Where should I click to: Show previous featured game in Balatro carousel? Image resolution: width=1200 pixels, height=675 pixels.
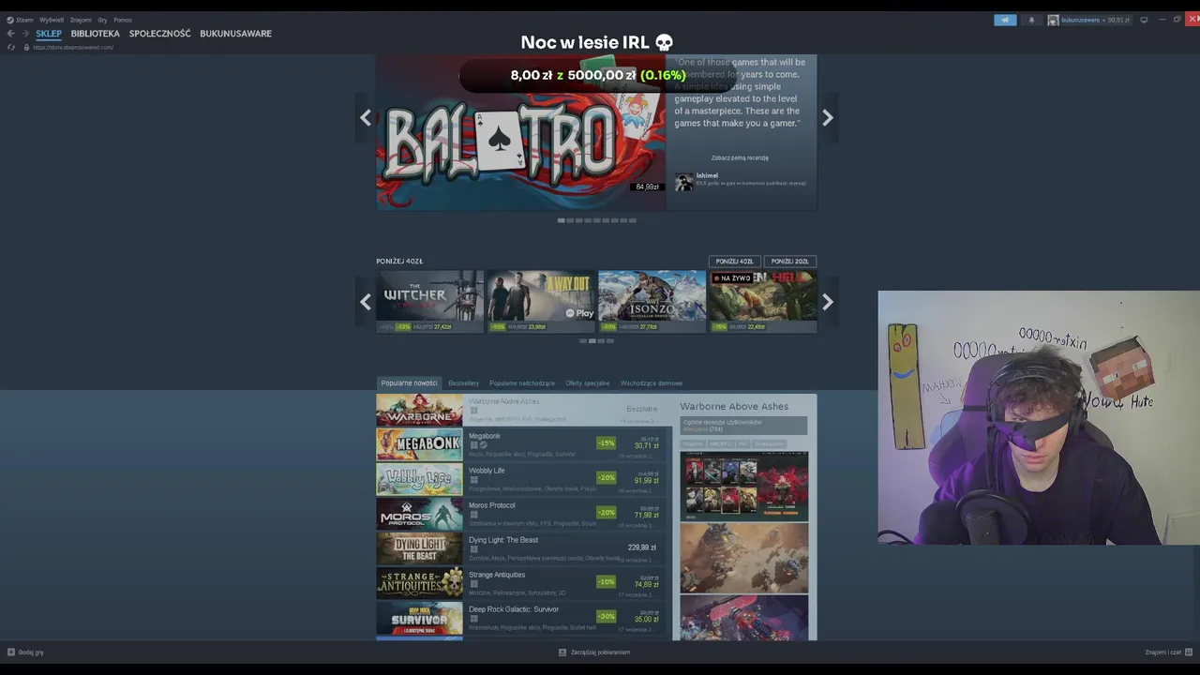click(366, 117)
